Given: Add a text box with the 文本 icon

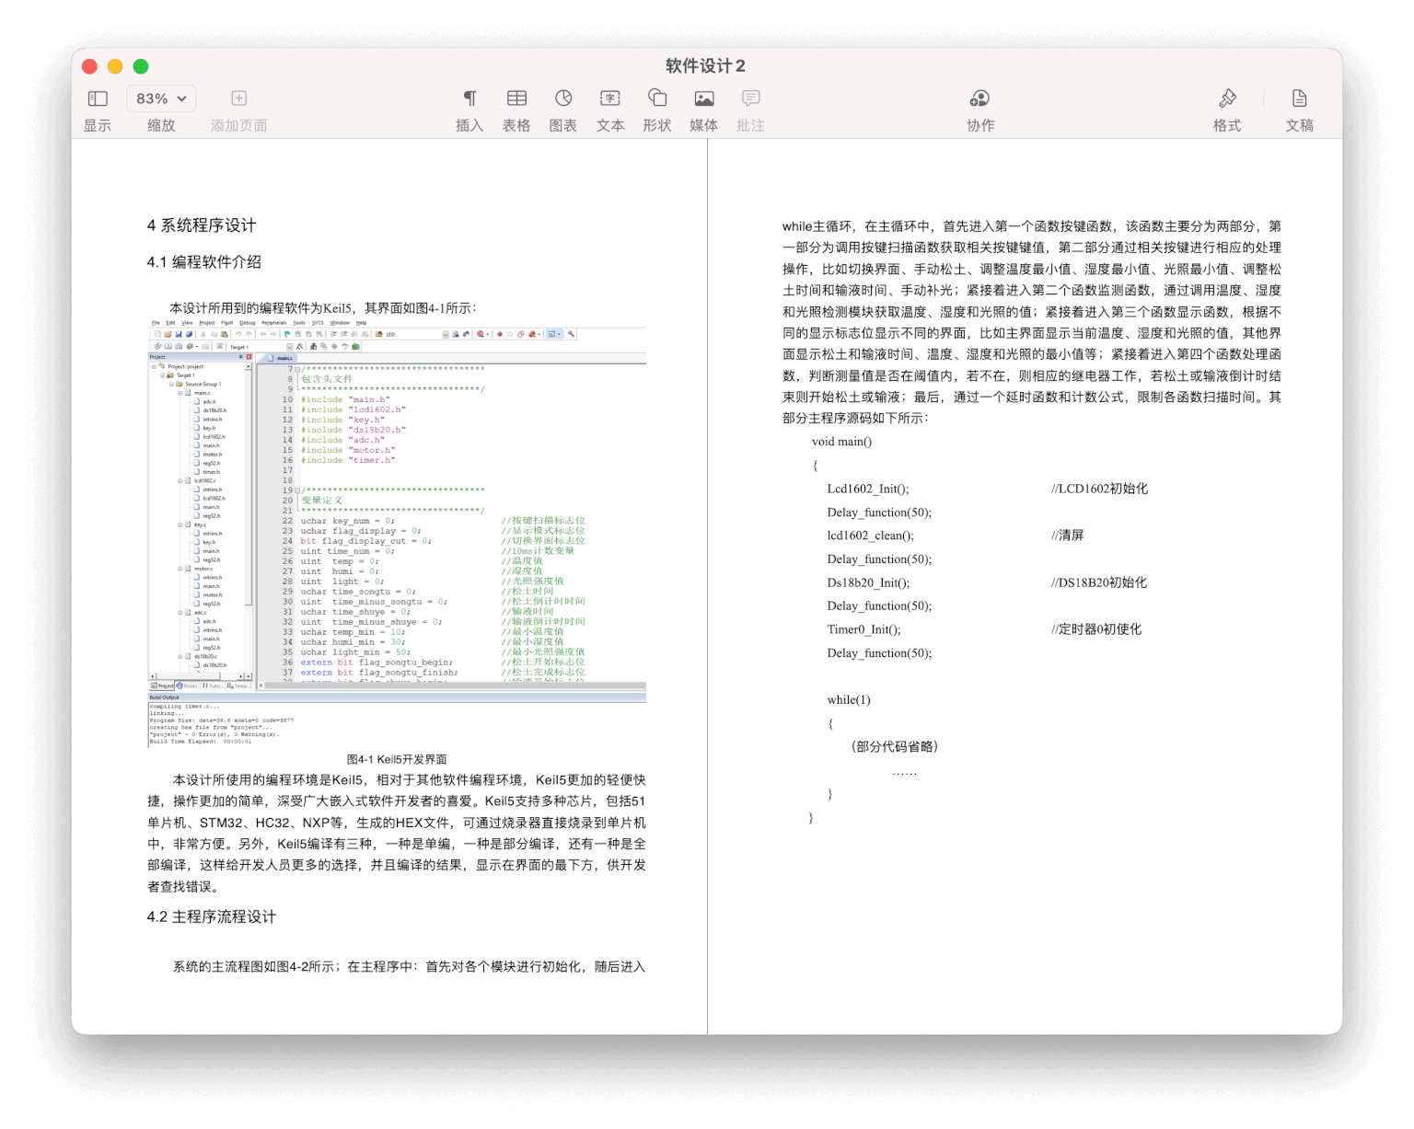Looking at the screenshot, I should pyautogui.click(x=609, y=98).
